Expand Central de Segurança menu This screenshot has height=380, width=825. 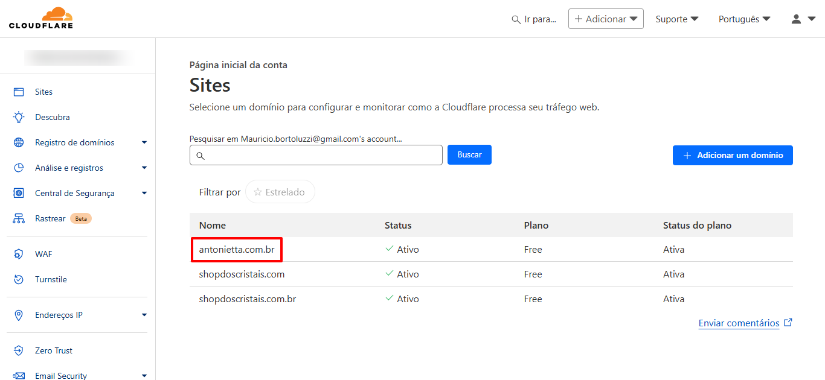coord(144,193)
